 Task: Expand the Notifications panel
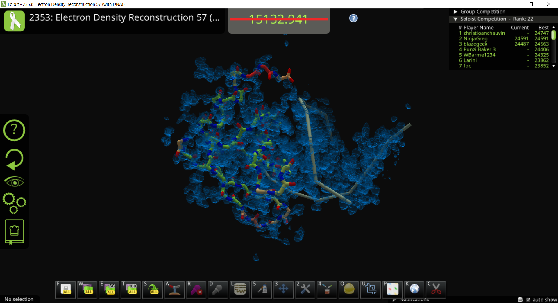[394, 300]
